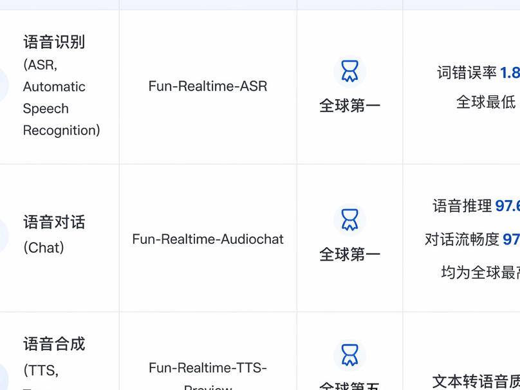Select the Fun-Realtime-Audiochat model name
Screen dimensions: 520x390
pyautogui.click(x=208, y=239)
